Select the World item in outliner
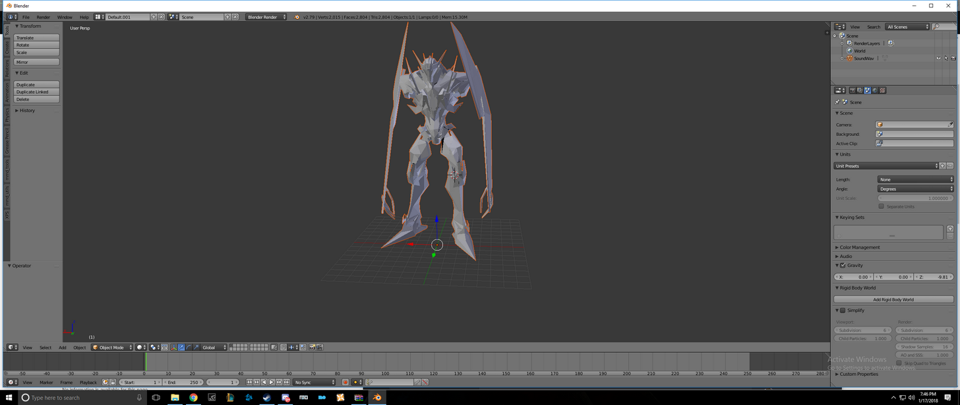This screenshot has height=405, width=960. click(x=860, y=51)
